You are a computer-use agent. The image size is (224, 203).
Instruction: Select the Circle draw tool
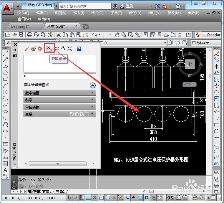pos(5,92)
